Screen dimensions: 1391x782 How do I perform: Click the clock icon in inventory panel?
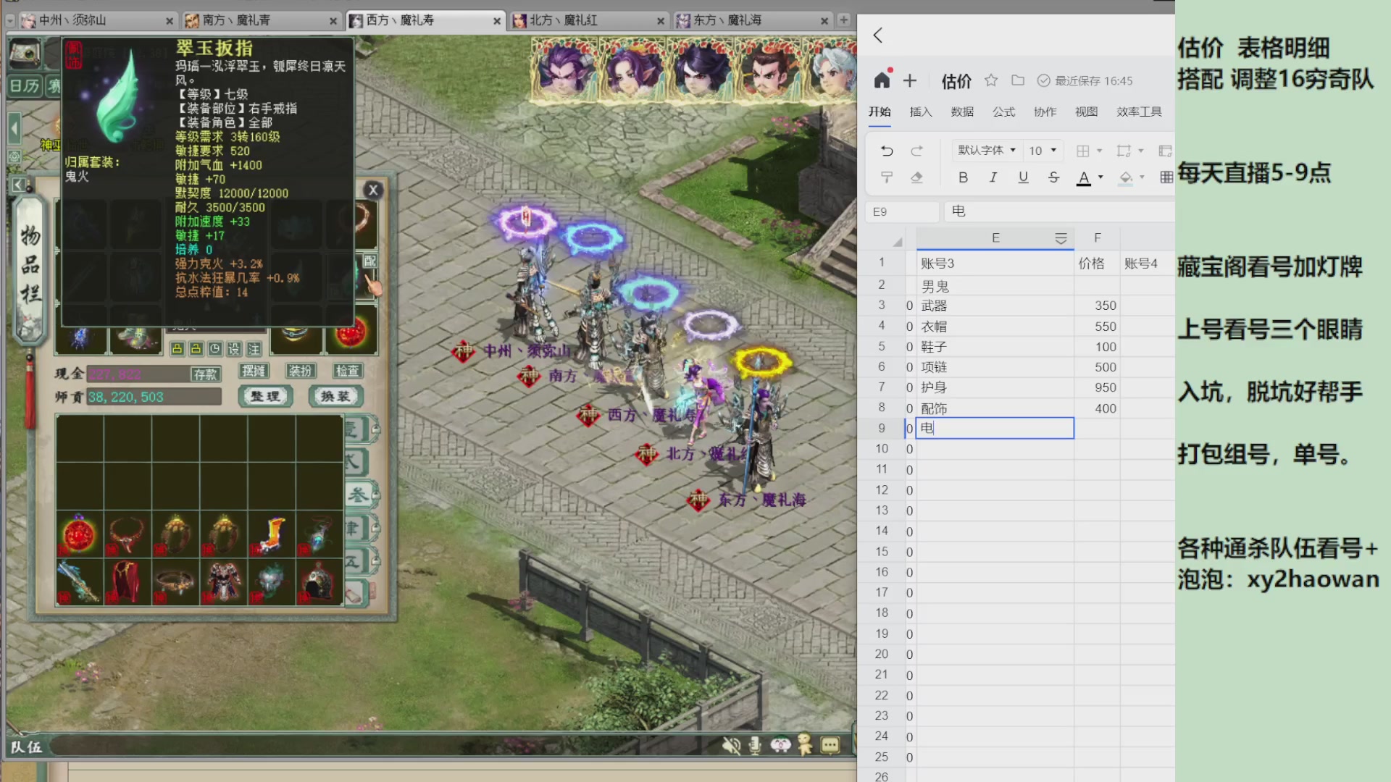coord(215,349)
